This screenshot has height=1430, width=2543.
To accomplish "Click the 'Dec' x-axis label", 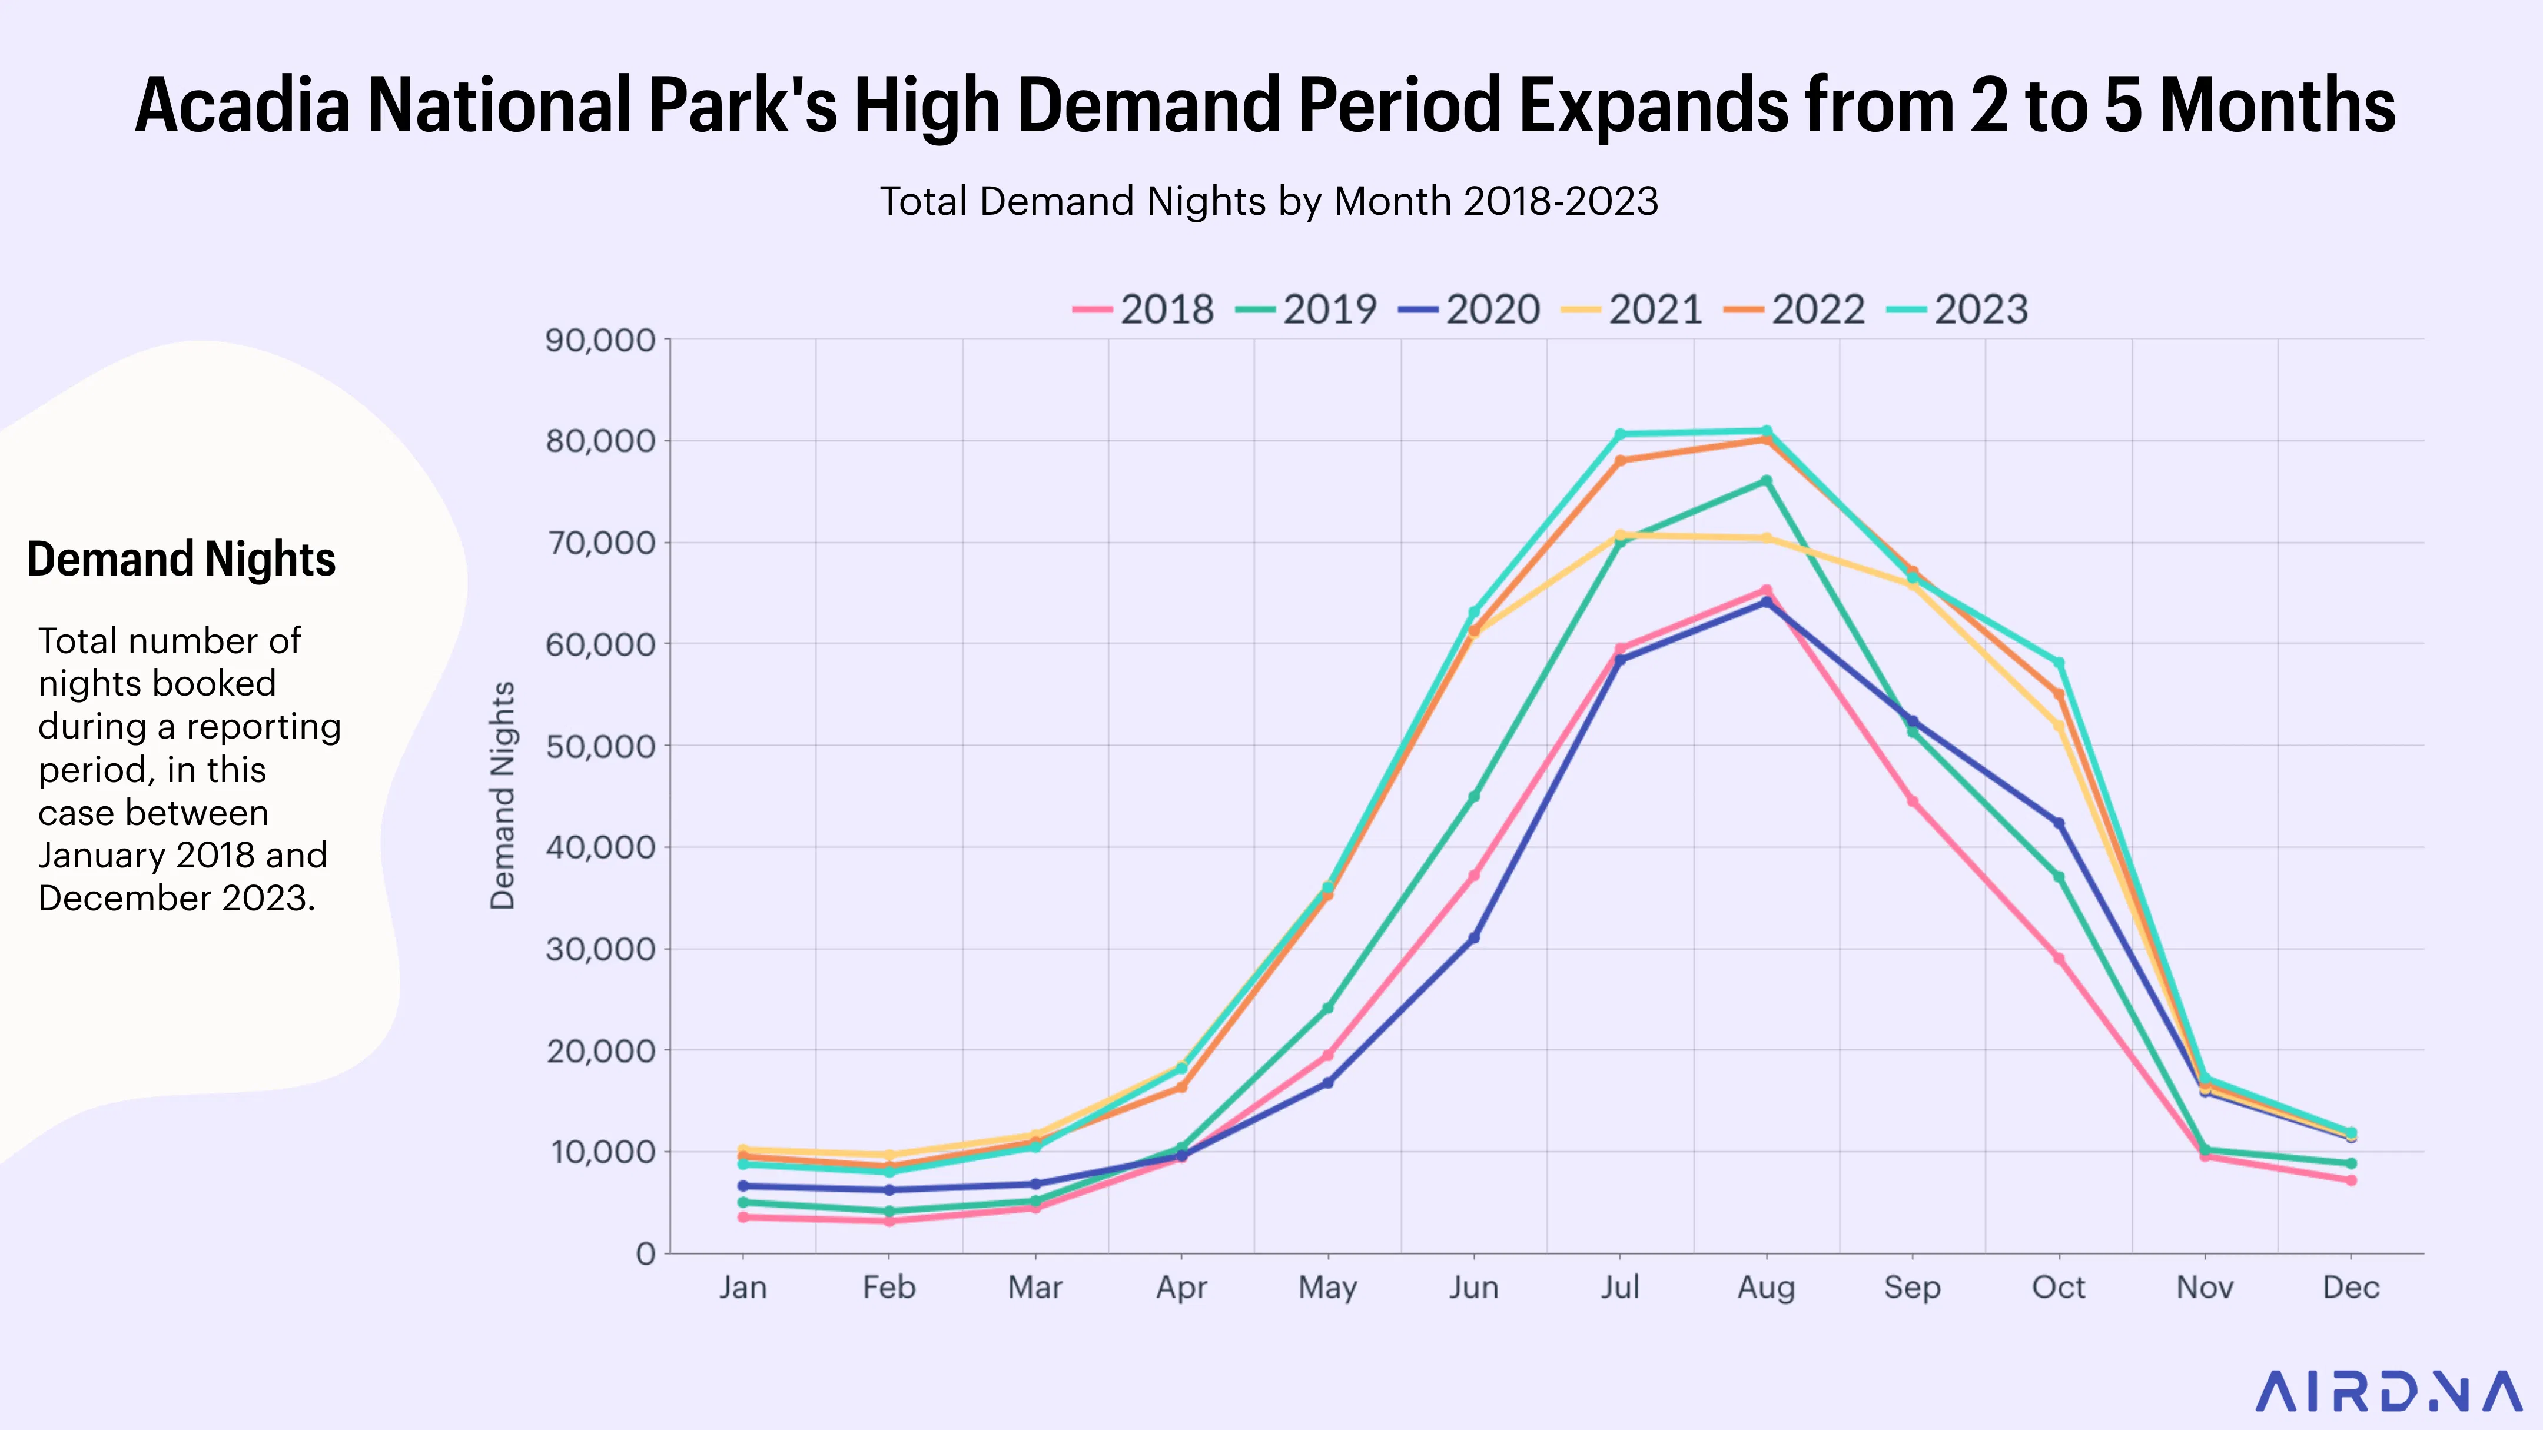I will 2351,1287.
